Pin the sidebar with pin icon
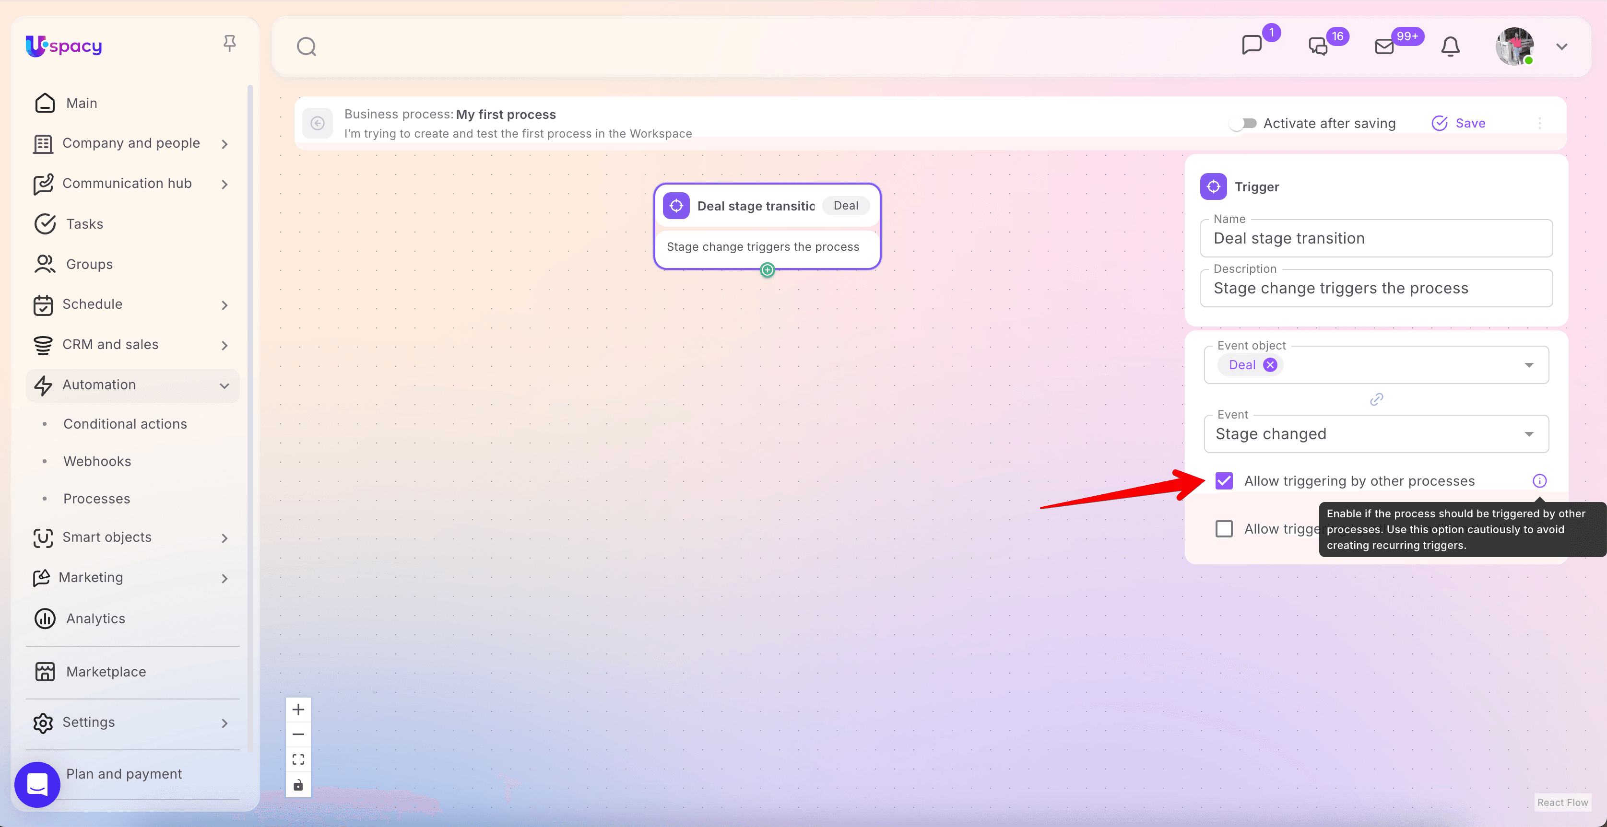1607x827 pixels. point(230,43)
